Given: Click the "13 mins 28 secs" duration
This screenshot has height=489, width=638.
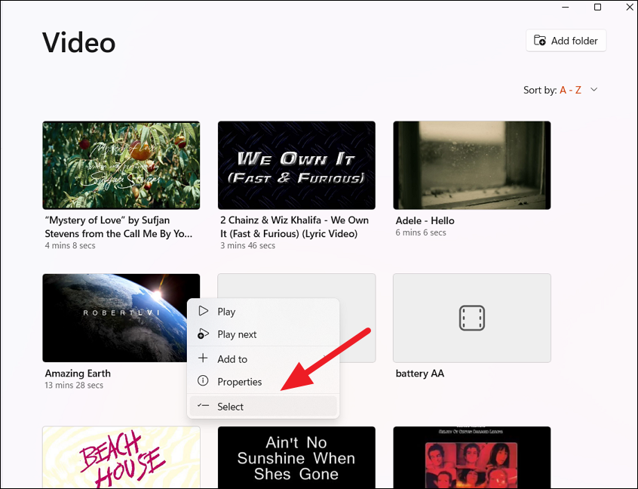Looking at the screenshot, I should [x=74, y=385].
